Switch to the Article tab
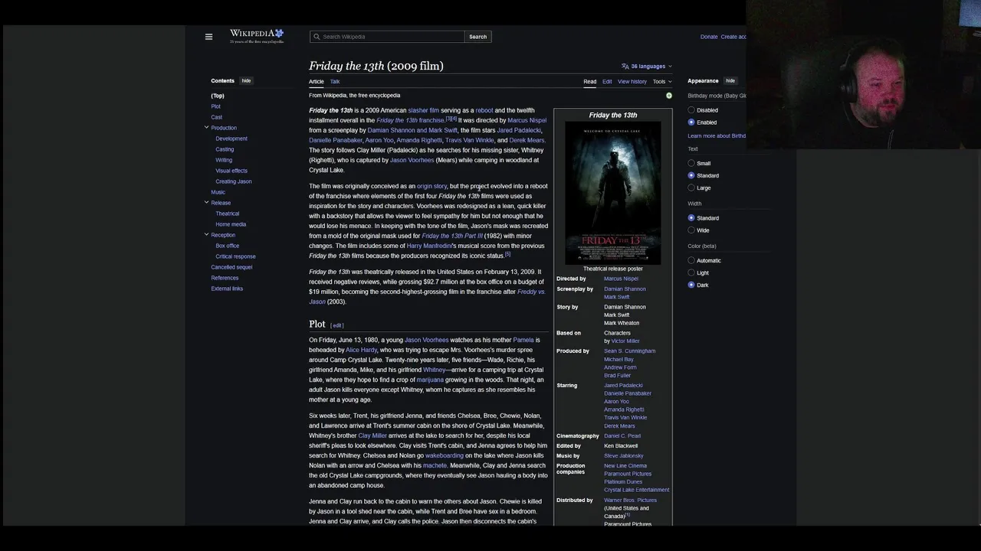981x551 pixels. point(317,81)
